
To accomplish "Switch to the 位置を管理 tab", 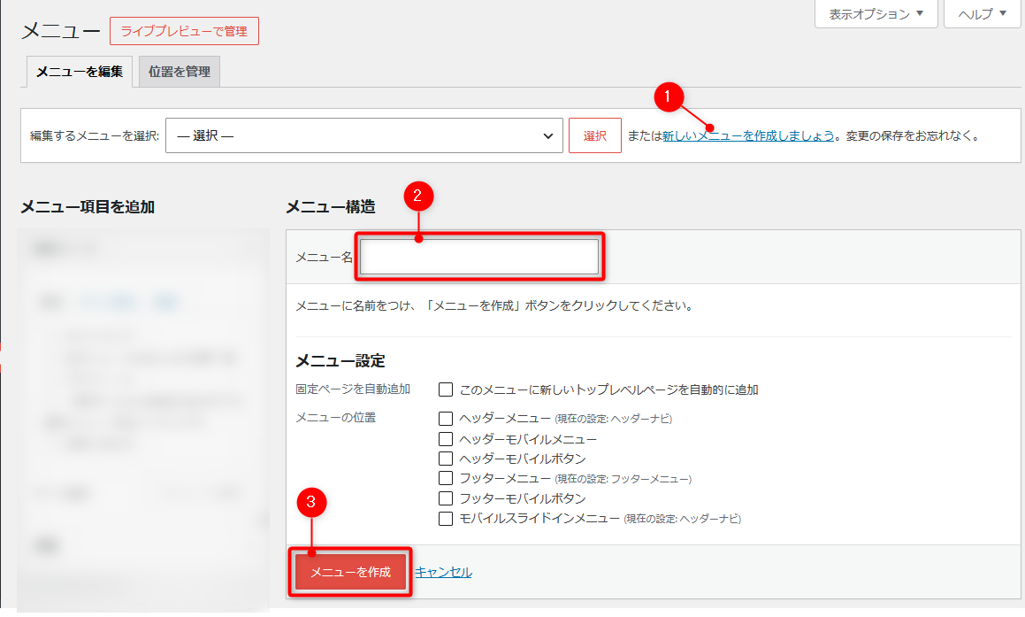I will click(x=180, y=72).
